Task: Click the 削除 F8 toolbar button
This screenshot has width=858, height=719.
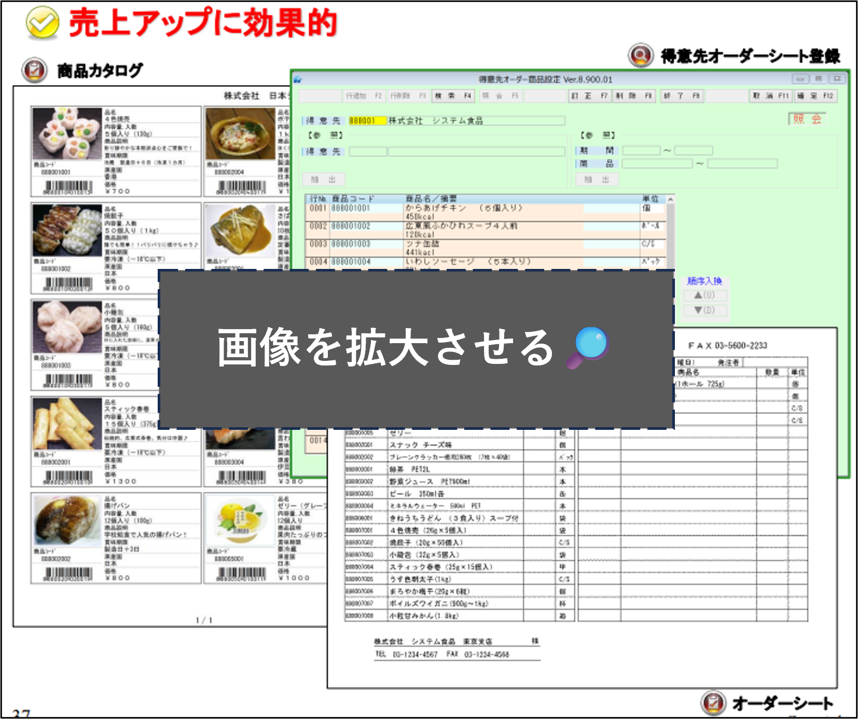Action: point(634,96)
